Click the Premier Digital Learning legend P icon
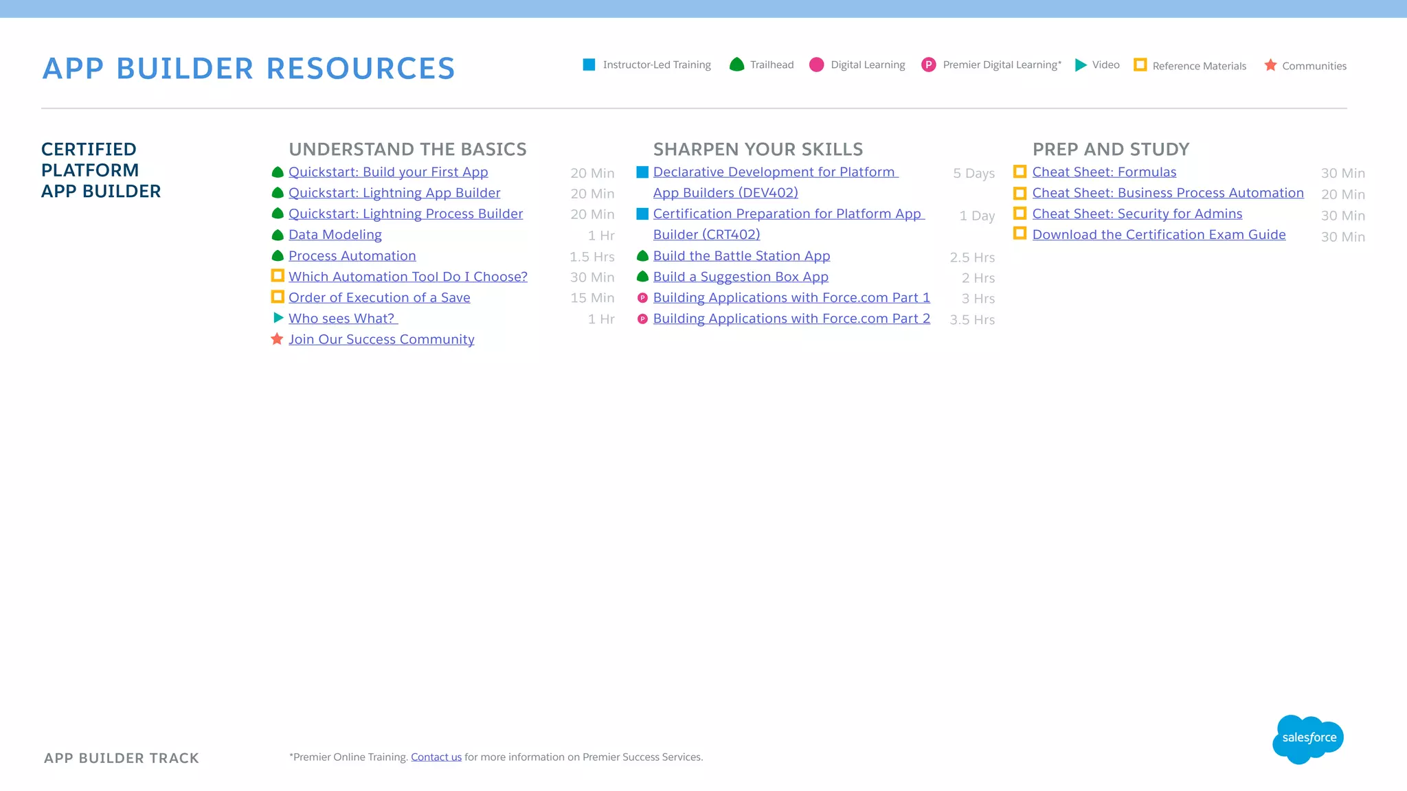Image resolution: width=1407 pixels, height=791 pixels. tap(928, 65)
